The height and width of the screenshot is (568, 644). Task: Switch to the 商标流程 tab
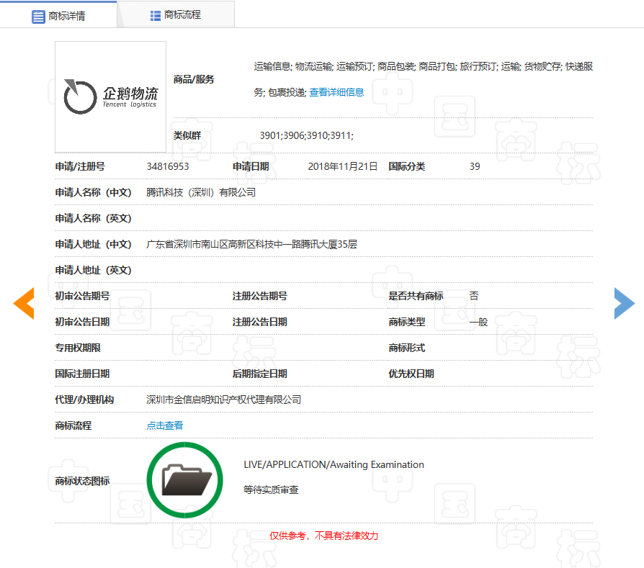click(x=175, y=15)
